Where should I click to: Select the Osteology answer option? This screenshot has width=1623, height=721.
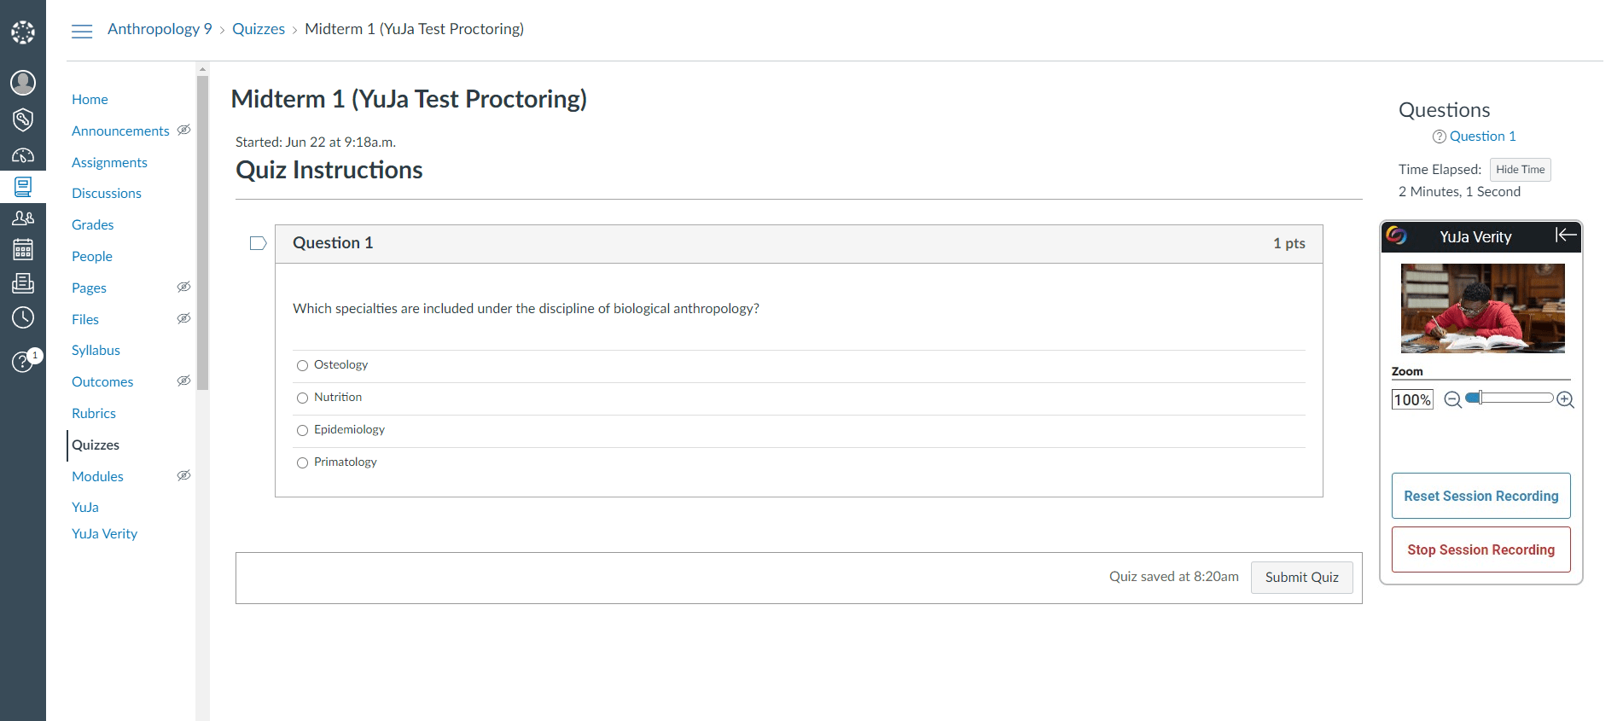coord(302,364)
